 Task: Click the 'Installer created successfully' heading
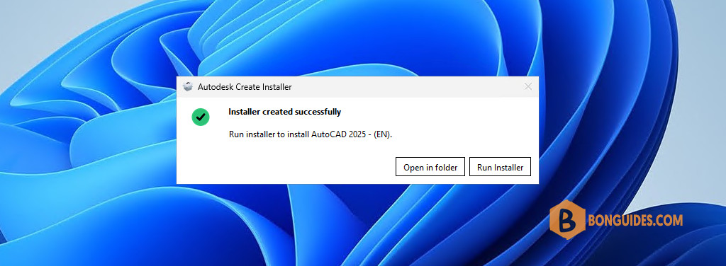tap(285, 112)
